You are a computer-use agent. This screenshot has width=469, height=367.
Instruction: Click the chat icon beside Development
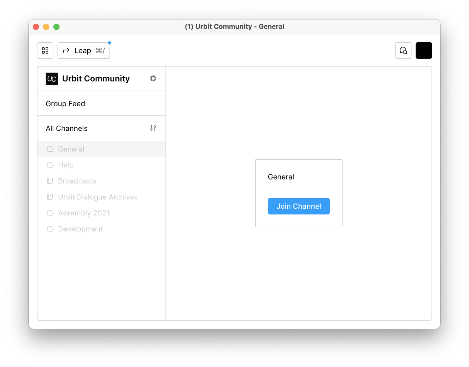[x=50, y=229]
